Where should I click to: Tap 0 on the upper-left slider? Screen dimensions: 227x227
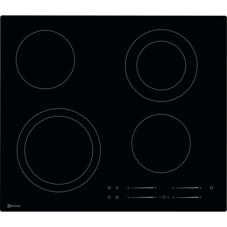128,188
